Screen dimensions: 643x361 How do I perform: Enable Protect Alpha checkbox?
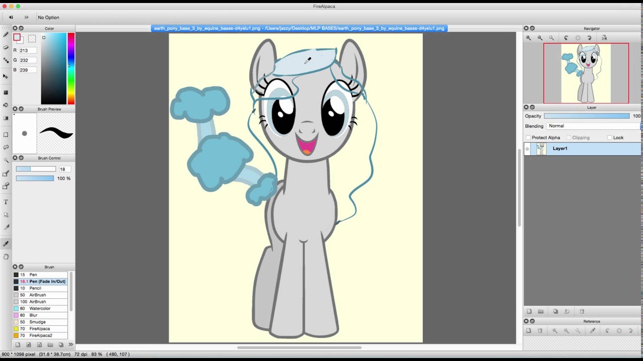(x=528, y=137)
